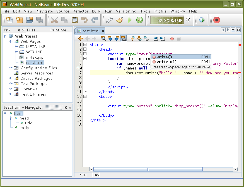This screenshot has width=244, height=187.
Task: Toggle bookmark icon in editor toolbar
Action: pos(146,38)
